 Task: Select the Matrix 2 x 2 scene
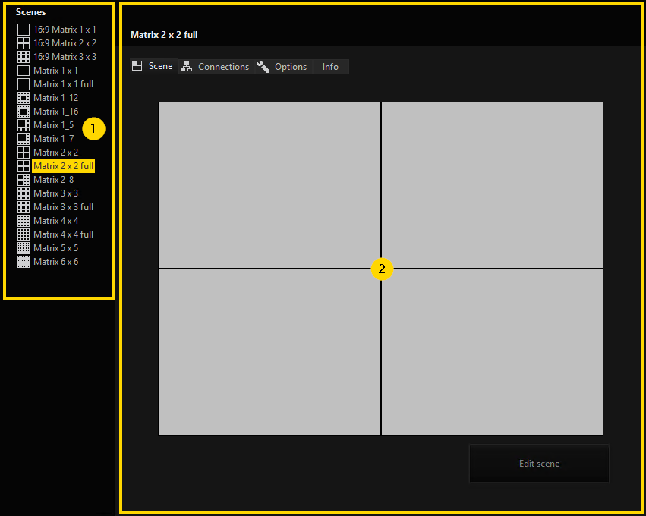(55, 153)
